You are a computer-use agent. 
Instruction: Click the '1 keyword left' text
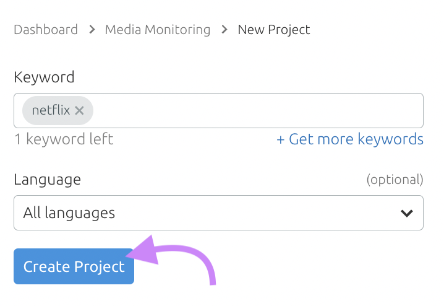(x=64, y=139)
